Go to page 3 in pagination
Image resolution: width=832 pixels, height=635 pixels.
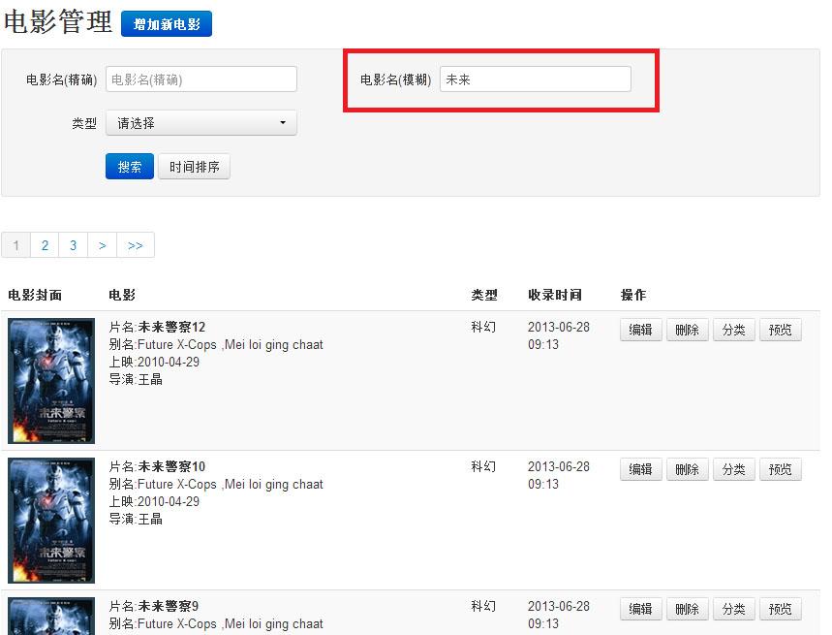[x=73, y=245]
